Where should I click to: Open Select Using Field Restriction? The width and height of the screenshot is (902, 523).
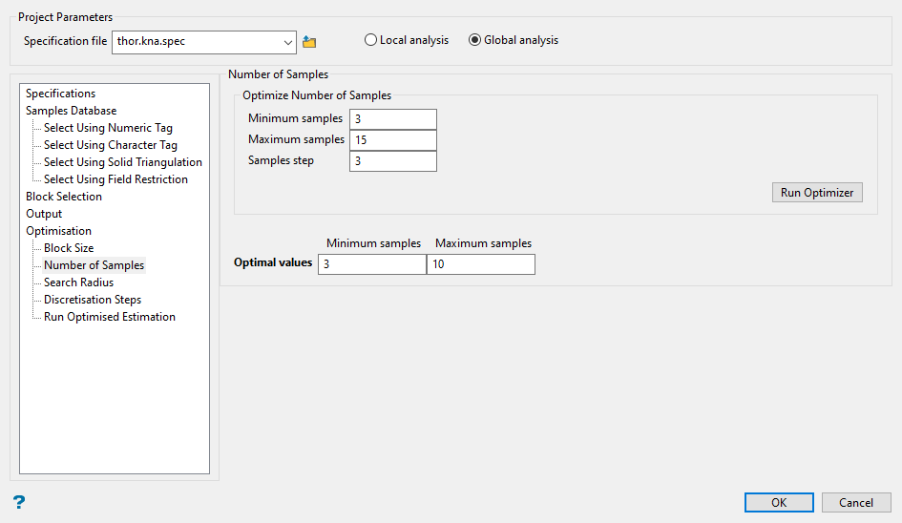[115, 179]
